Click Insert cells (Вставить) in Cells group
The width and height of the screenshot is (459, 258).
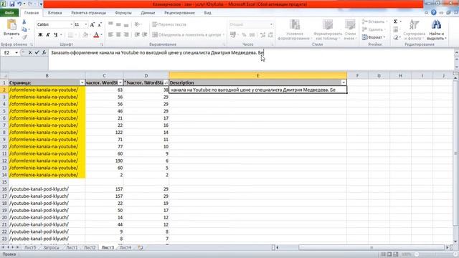coord(374,21)
